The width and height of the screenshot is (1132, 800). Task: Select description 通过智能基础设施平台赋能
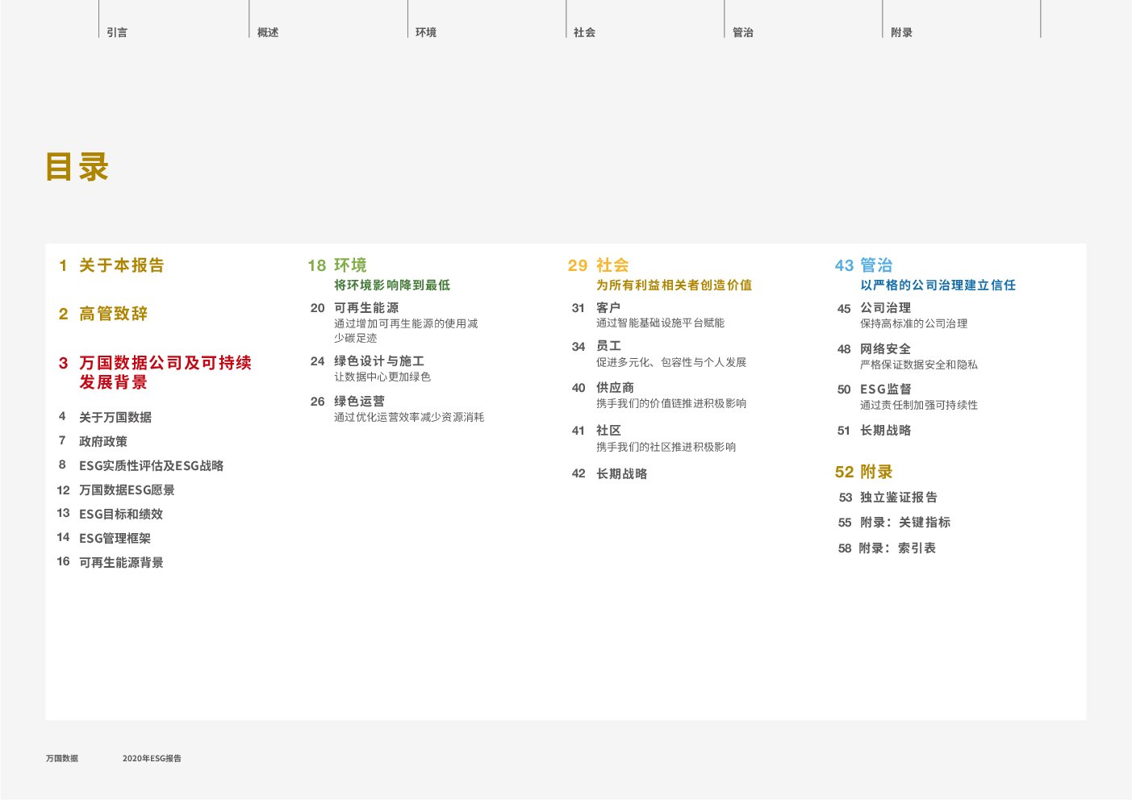[660, 323]
